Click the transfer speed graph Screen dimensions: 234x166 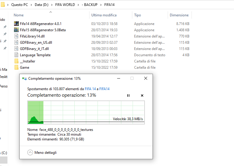pos(86,112)
